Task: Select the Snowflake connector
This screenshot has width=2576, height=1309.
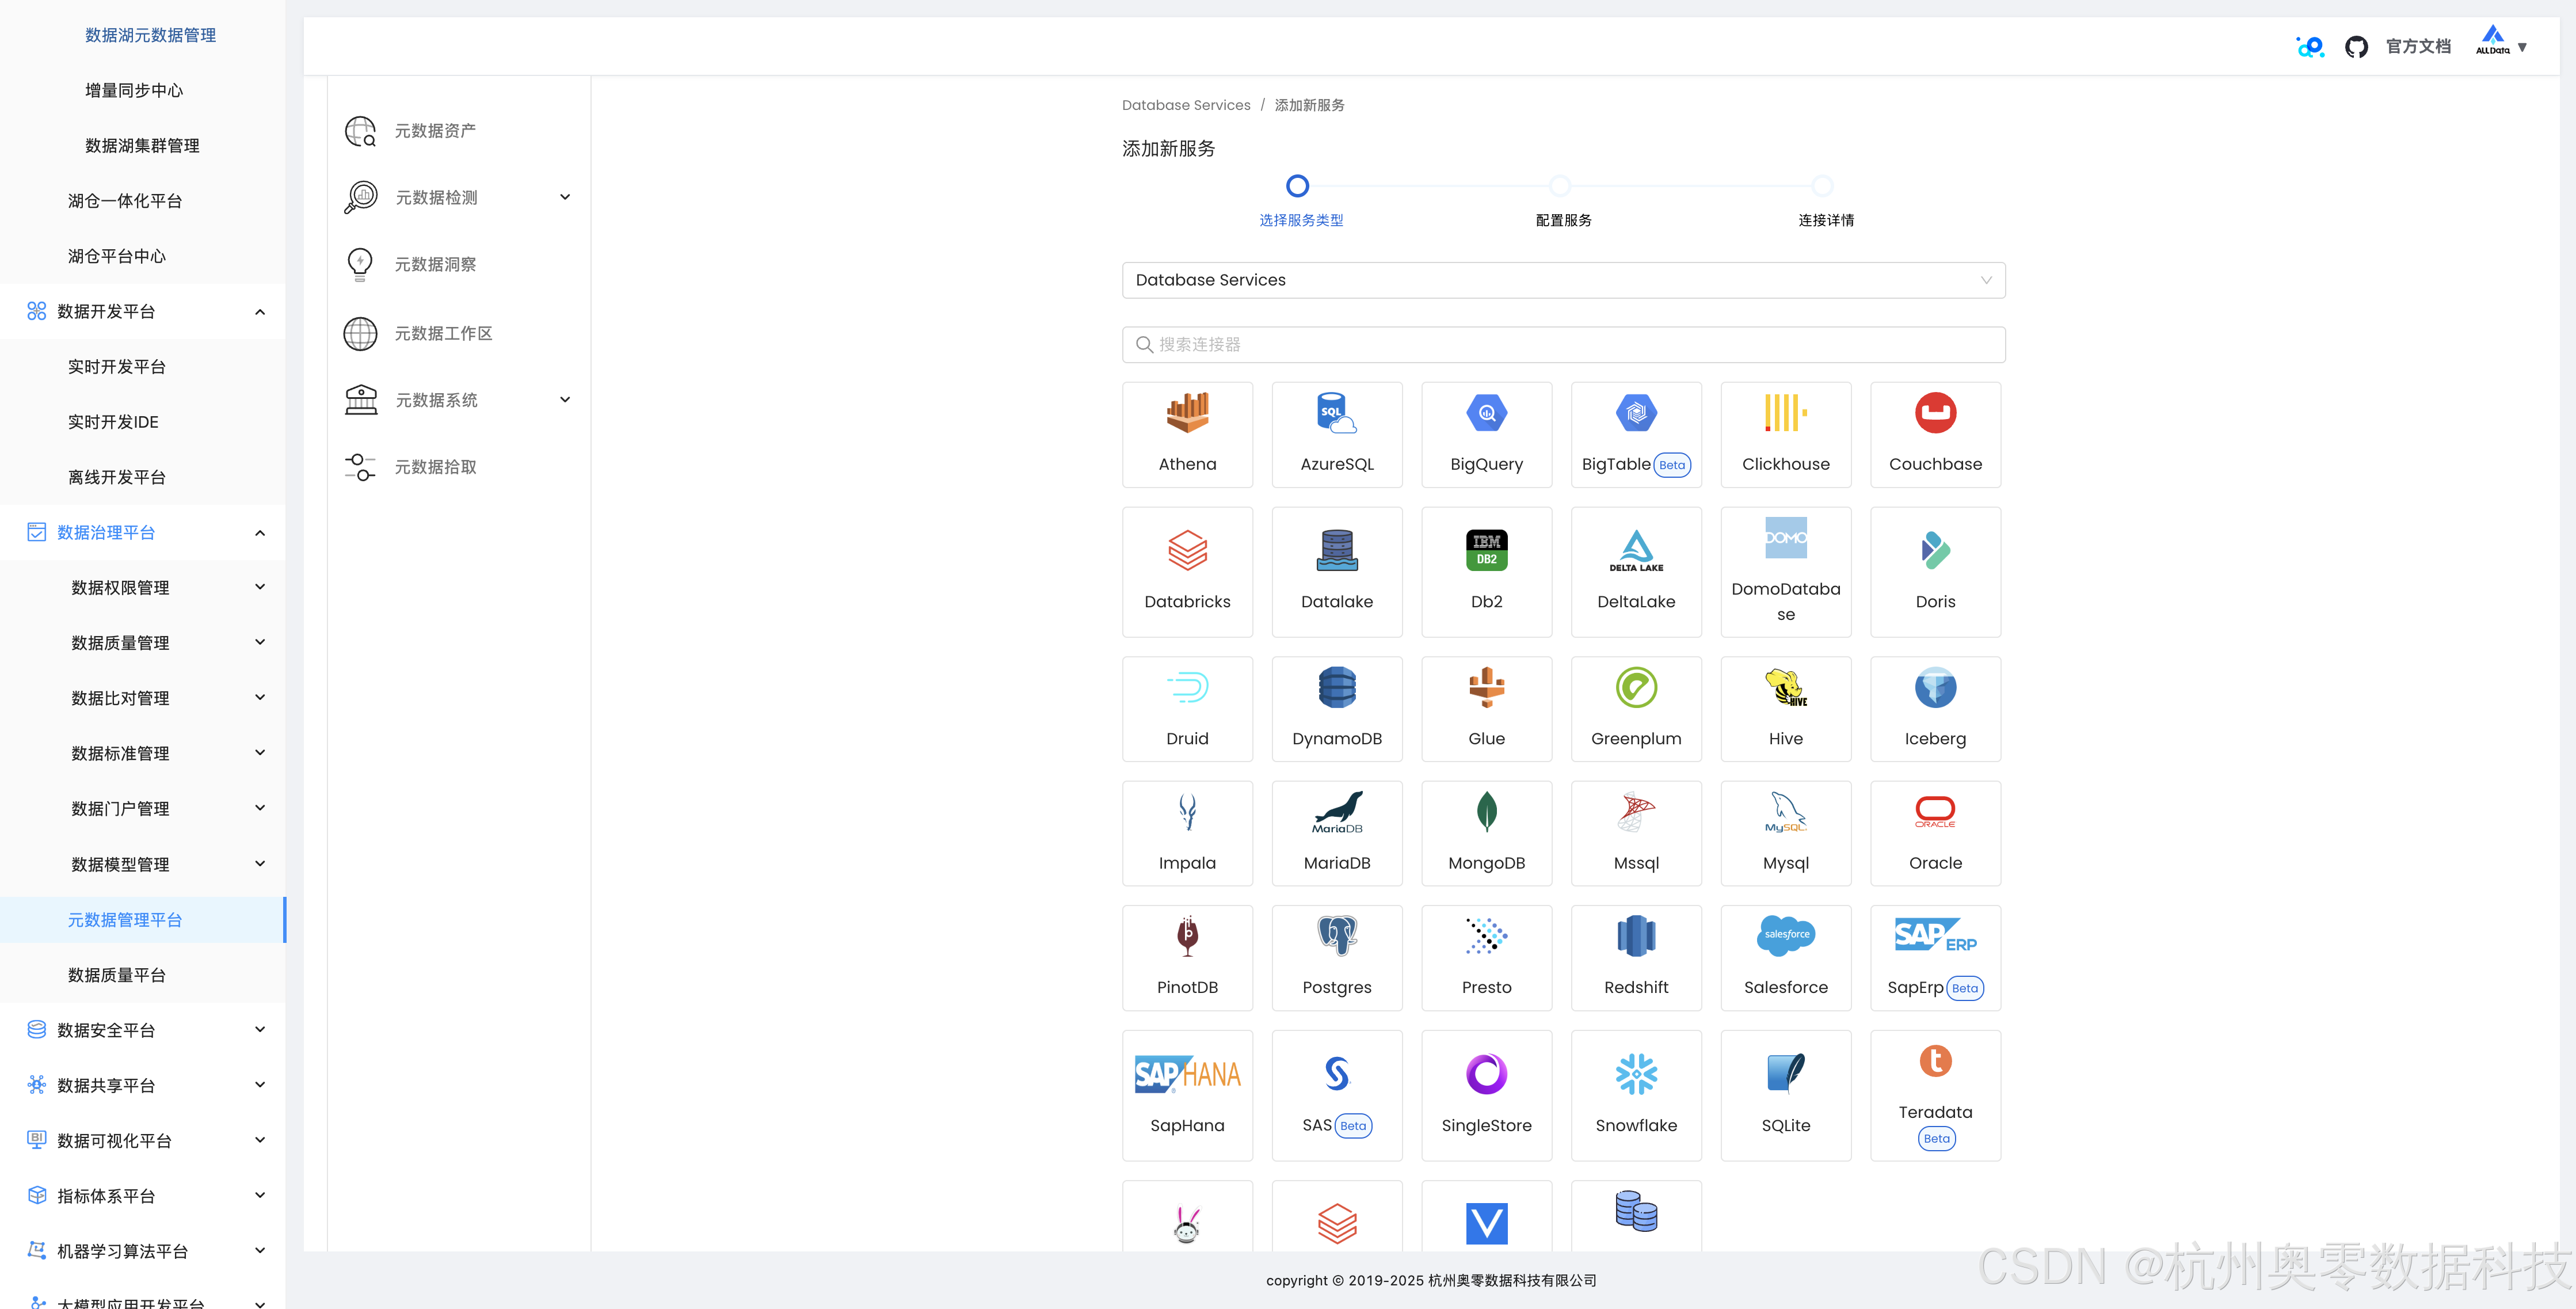Action: point(1636,1095)
